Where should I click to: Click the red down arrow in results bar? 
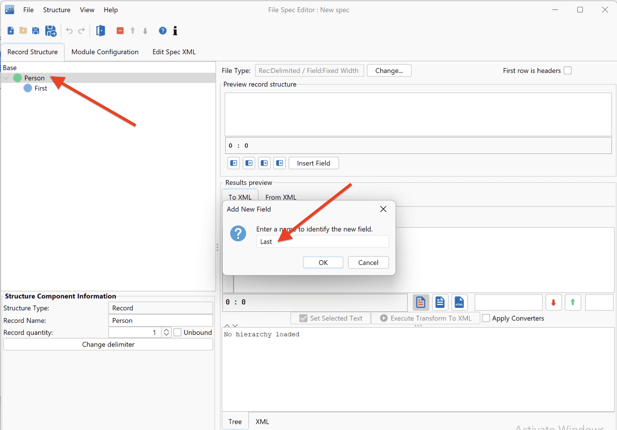tap(553, 303)
